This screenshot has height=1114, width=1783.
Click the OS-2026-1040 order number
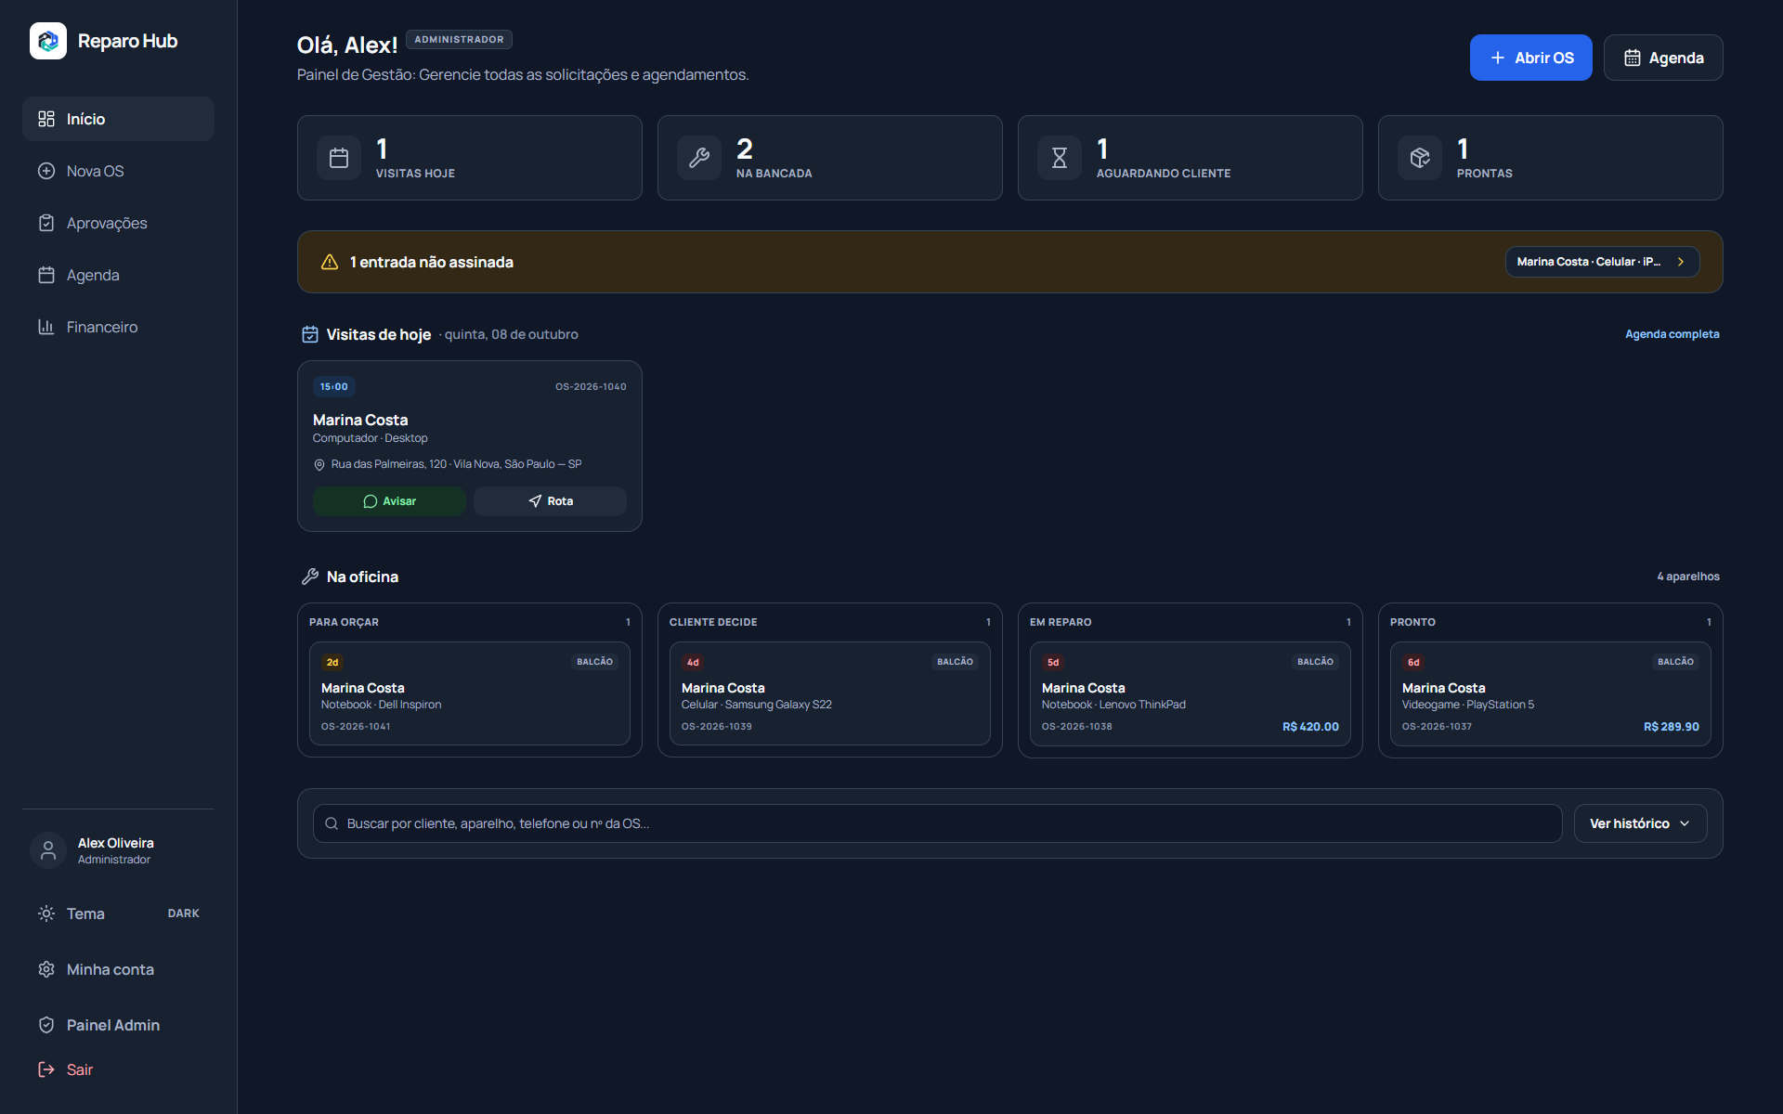[591, 387]
